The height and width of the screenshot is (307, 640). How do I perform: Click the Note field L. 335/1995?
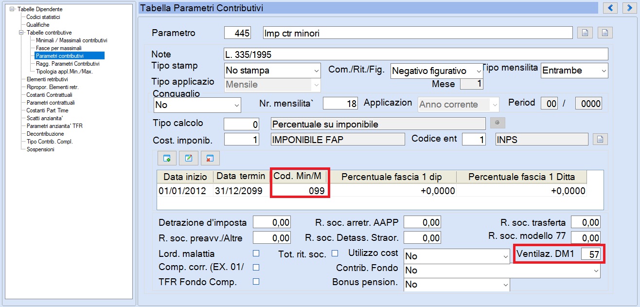point(416,54)
